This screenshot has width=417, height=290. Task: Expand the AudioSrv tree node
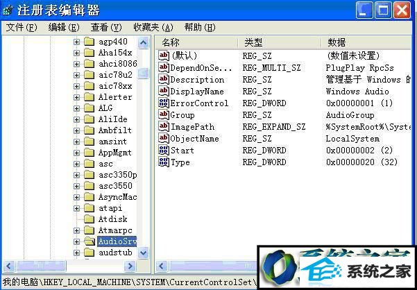(x=76, y=241)
